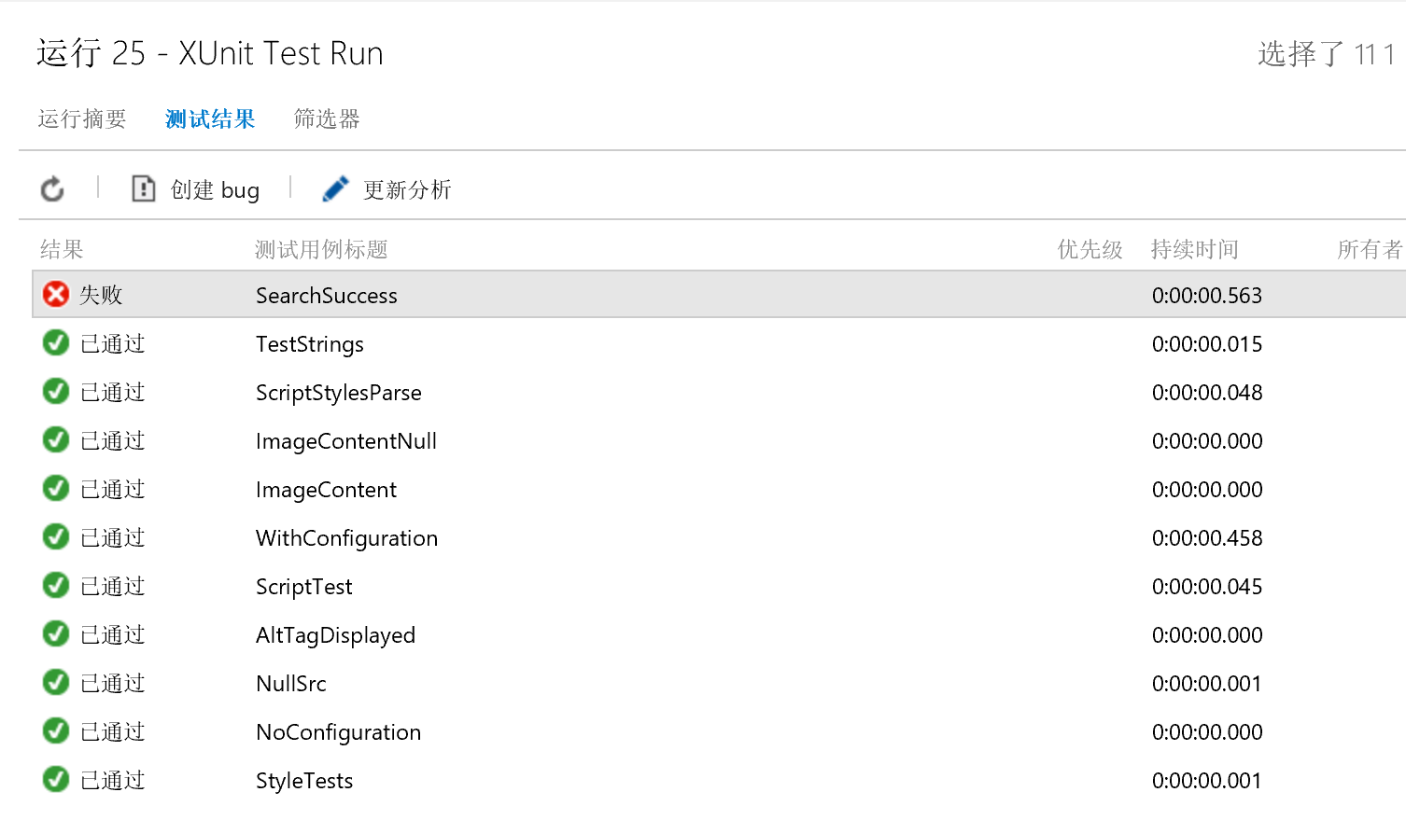Select the ImageContentNull test title
The image size is (1406, 834).
click(346, 441)
